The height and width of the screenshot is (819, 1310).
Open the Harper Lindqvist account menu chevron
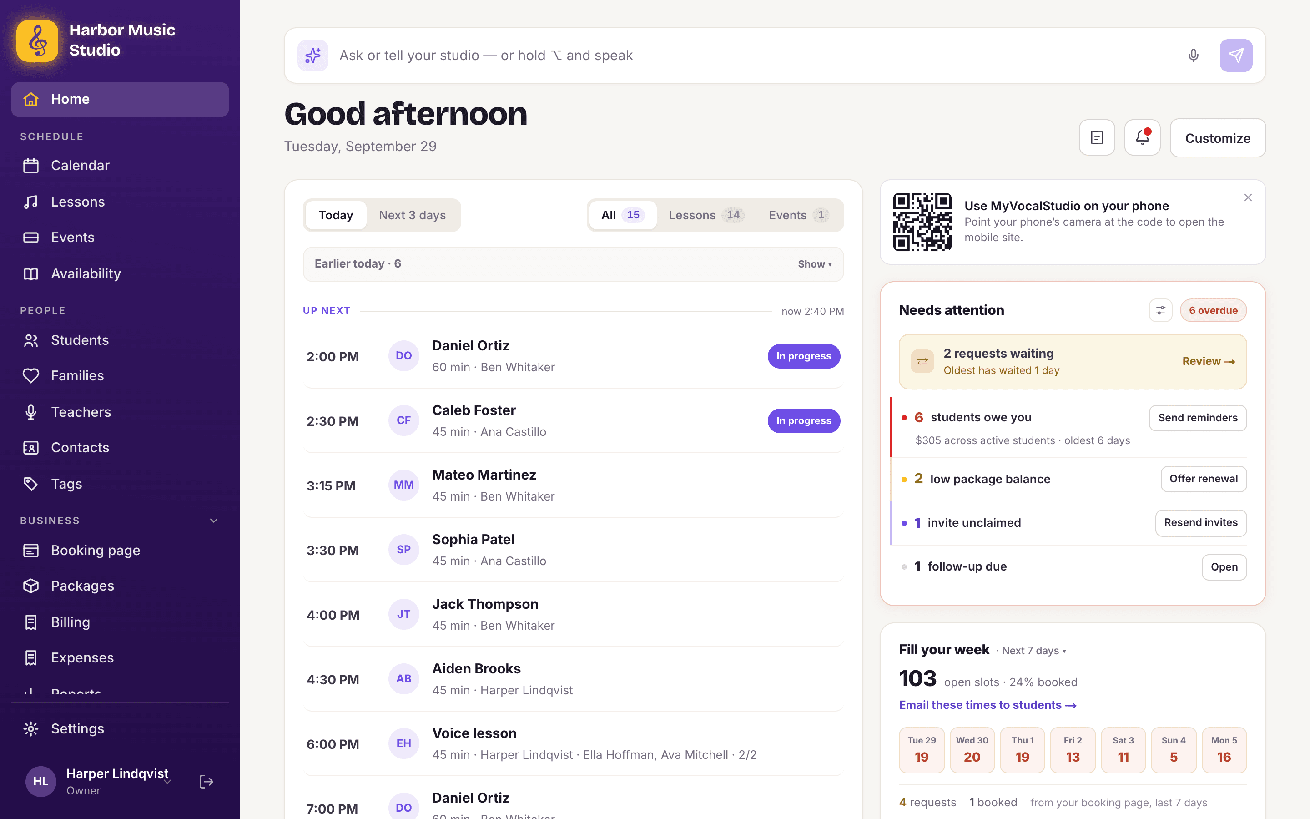168,781
